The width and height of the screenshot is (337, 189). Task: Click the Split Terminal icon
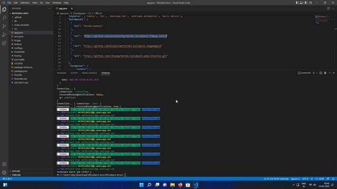321,73
